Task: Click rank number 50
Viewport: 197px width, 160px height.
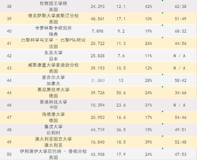Action: pos(9,154)
